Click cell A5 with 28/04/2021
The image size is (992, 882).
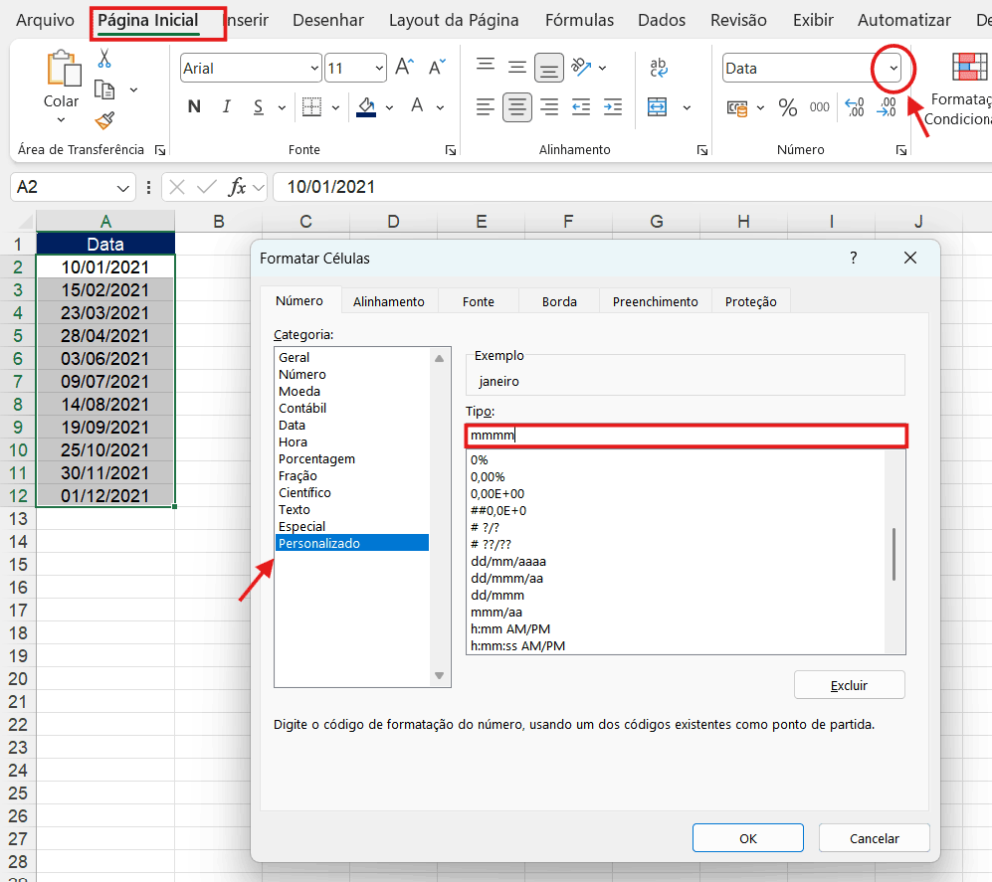click(105, 336)
